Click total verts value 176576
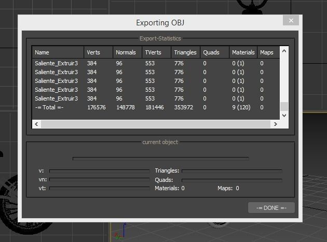Image resolution: width=327 pixels, height=242 pixels. pyautogui.click(x=97, y=107)
